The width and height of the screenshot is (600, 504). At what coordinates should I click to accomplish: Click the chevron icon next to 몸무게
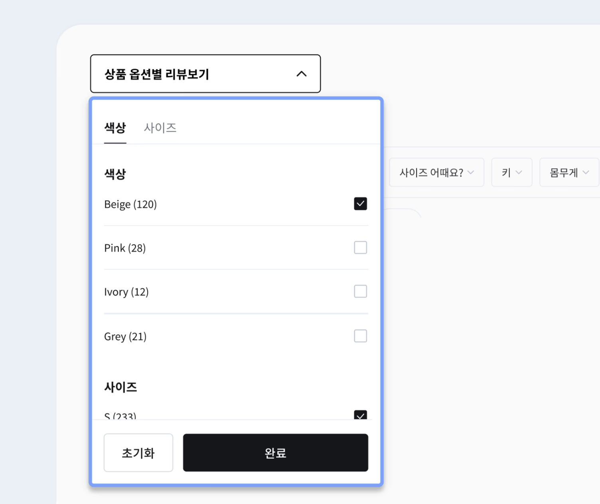coord(586,172)
